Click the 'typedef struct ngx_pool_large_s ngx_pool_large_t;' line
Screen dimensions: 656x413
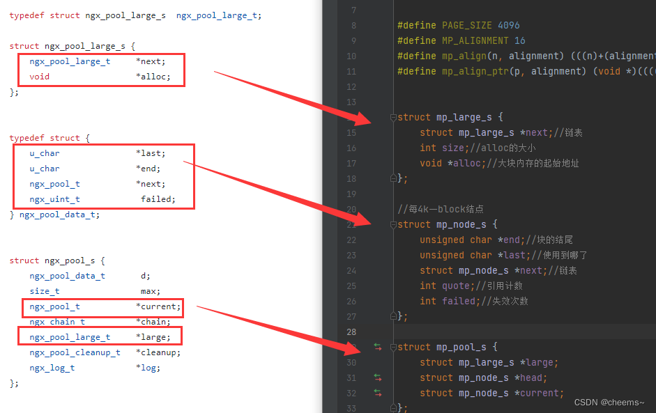(x=135, y=15)
